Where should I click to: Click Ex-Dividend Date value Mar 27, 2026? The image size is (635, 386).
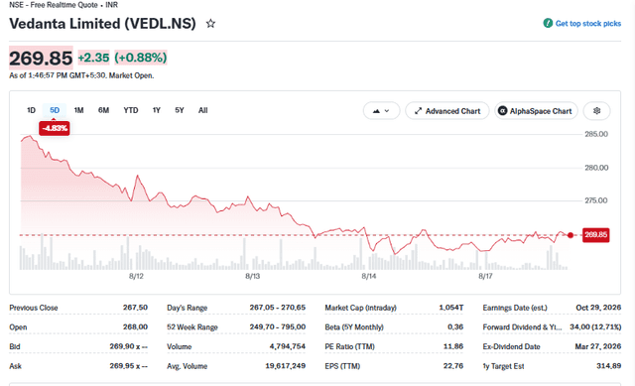[597, 346]
